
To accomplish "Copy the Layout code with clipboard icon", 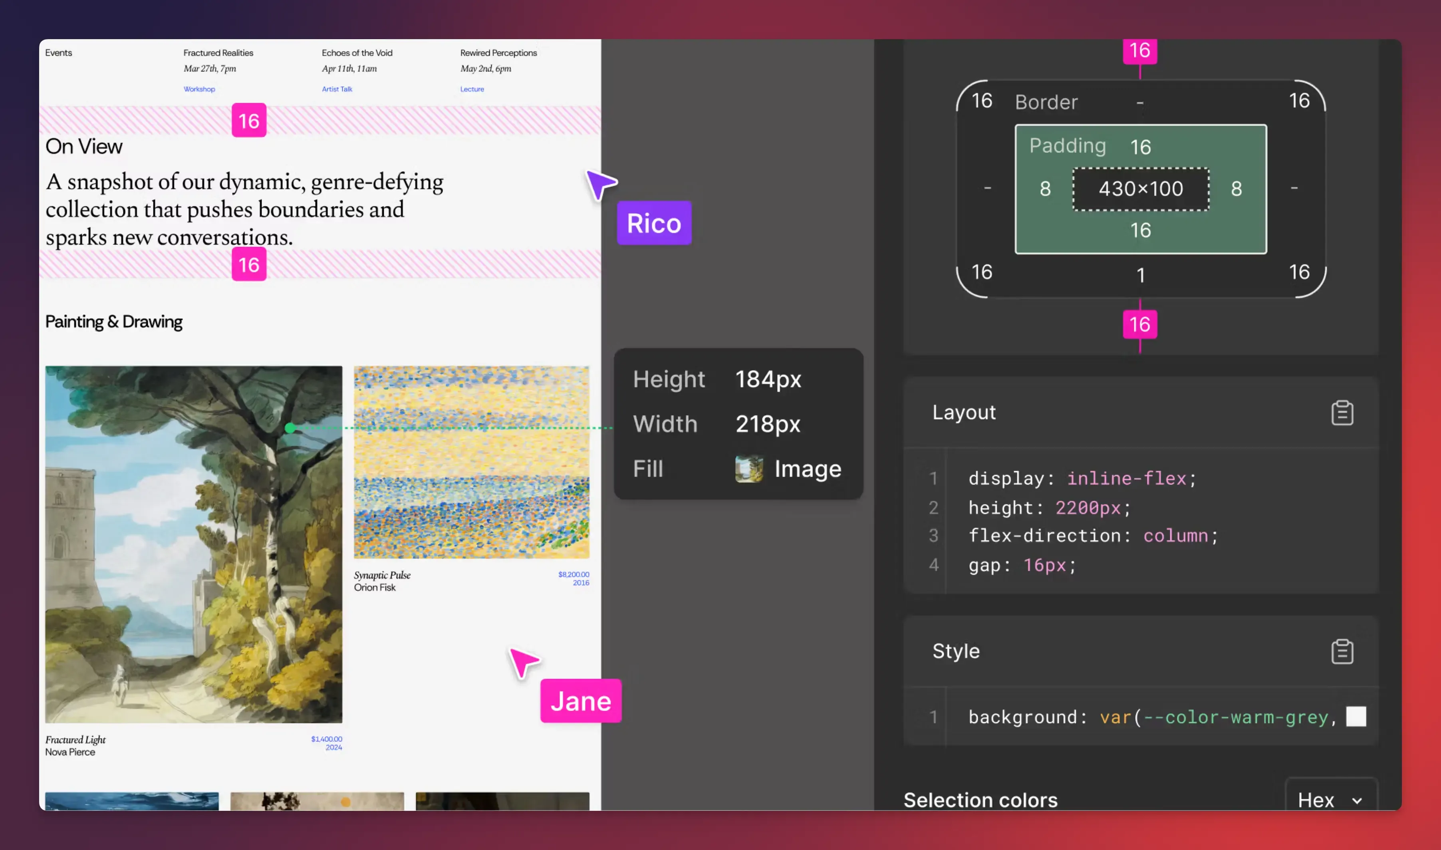I will [x=1342, y=412].
